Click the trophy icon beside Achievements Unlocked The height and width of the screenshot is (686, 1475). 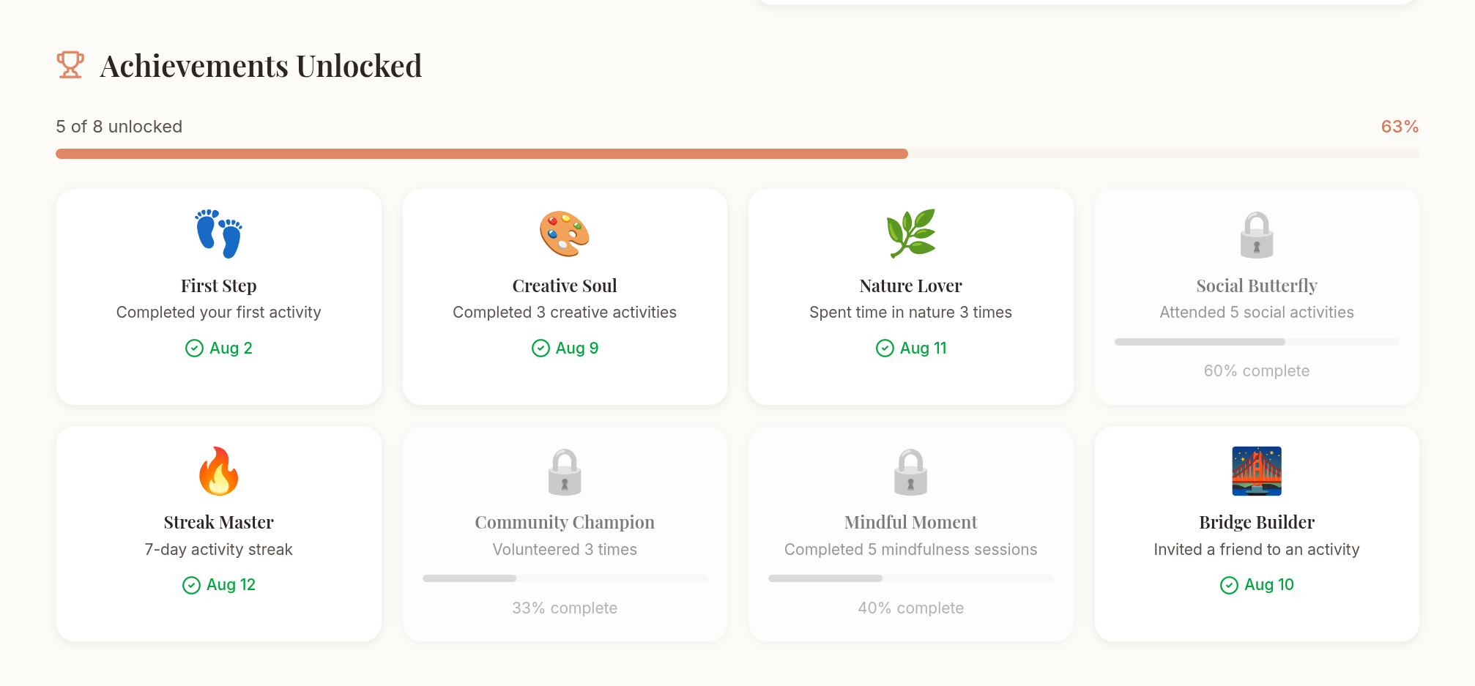70,65
